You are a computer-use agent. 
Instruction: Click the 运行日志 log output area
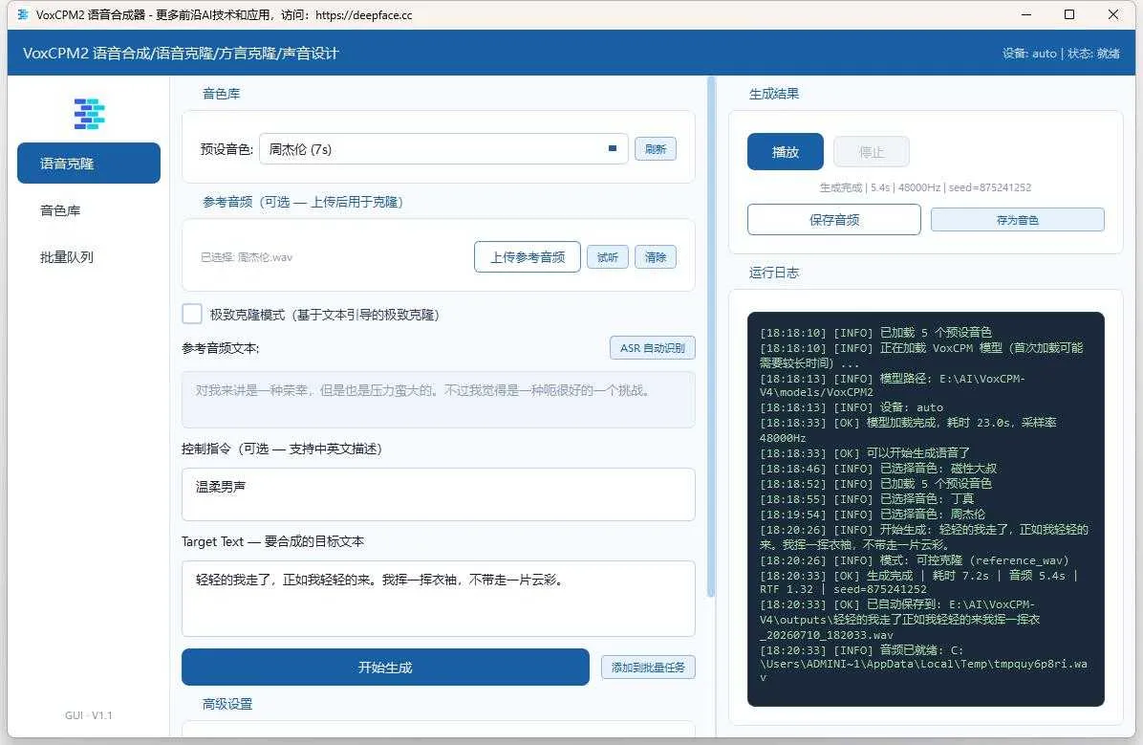tap(926, 509)
